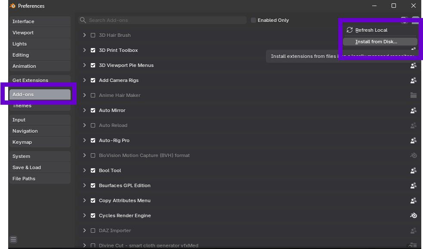Open Navigation preferences
The image size is (423, 249).
[x=40, y=131]
